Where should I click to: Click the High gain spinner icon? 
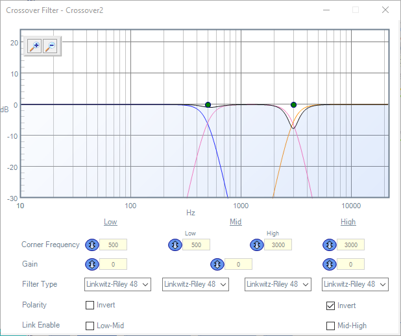329,265
